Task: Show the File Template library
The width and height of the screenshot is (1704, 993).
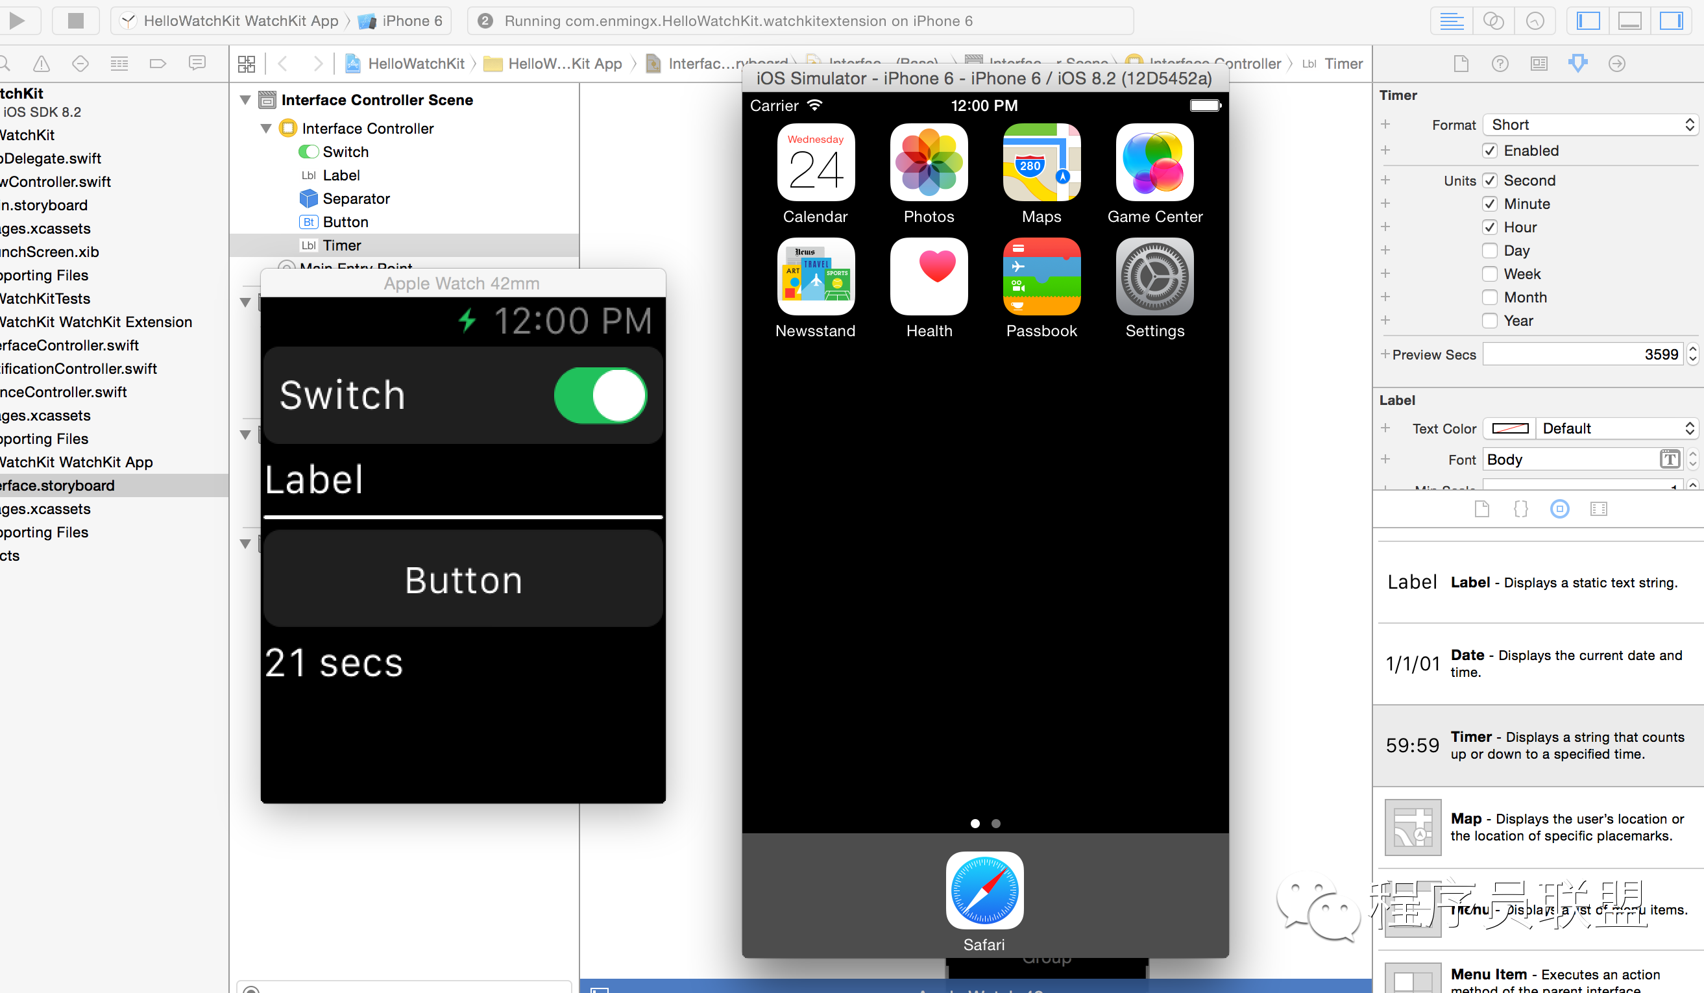Action: [1481, 509]
